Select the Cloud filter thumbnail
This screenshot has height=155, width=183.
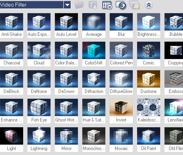pos(39,50)
